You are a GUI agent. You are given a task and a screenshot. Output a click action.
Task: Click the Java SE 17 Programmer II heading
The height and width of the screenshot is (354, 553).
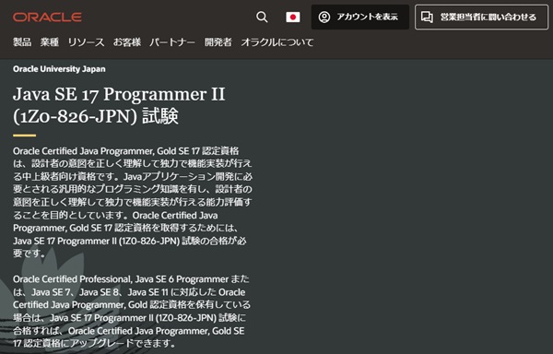tap(119, 105)
